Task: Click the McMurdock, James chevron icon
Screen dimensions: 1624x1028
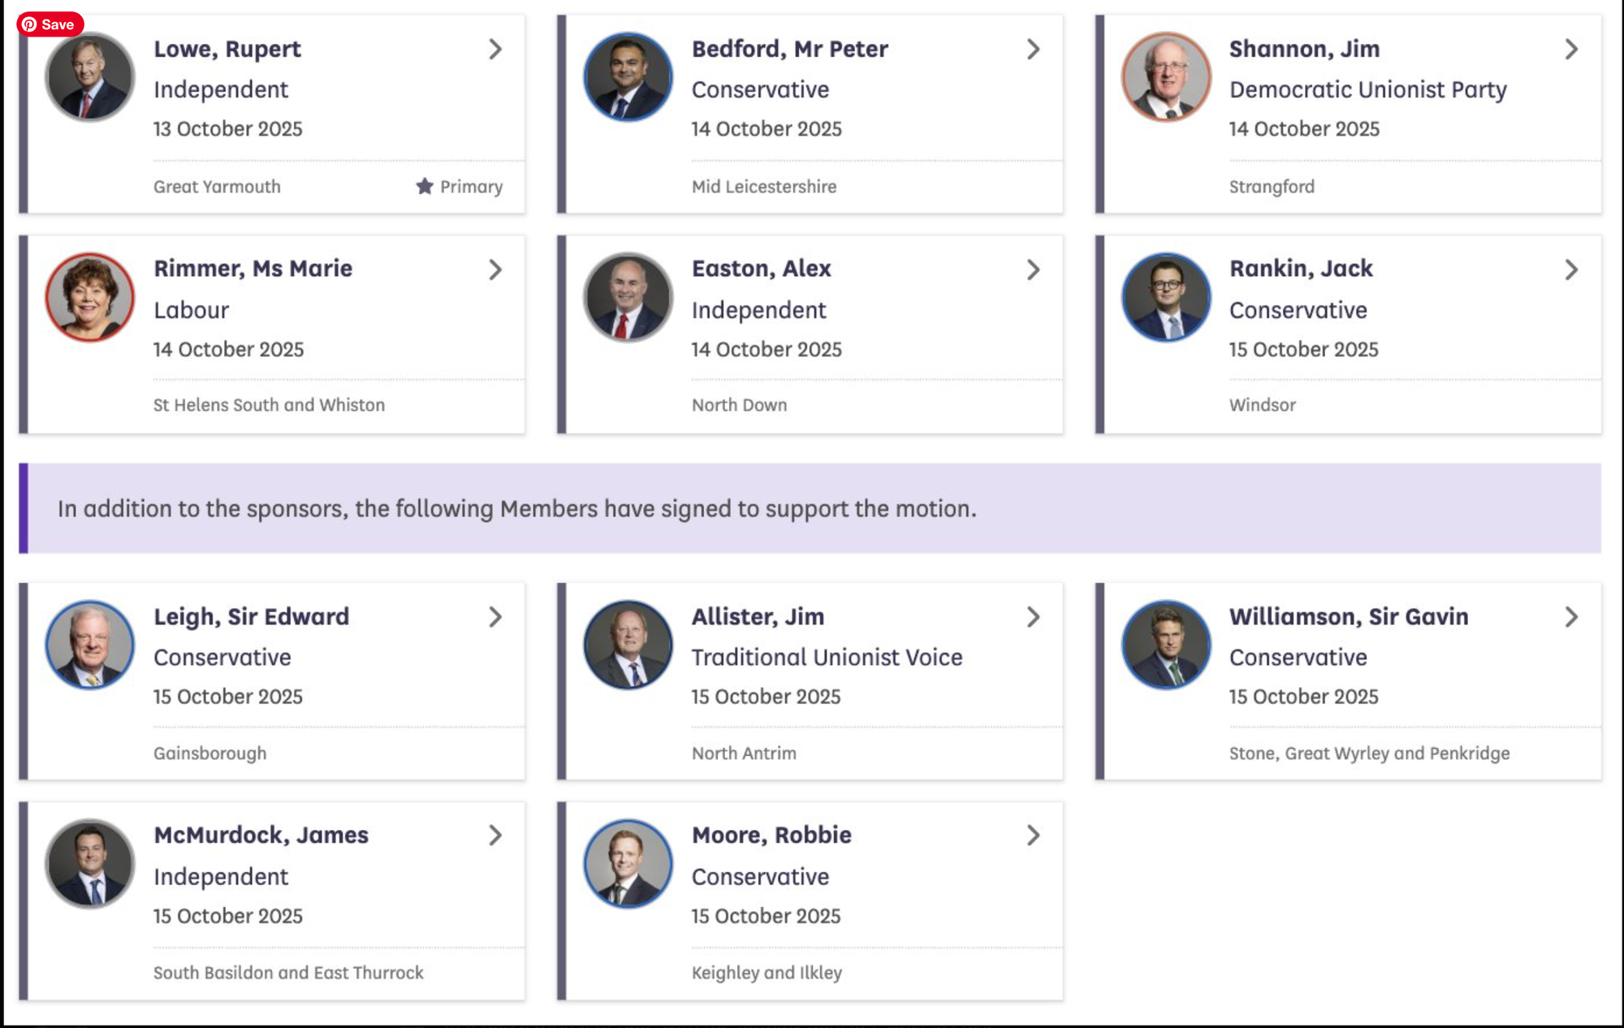Action: point(495,836)
